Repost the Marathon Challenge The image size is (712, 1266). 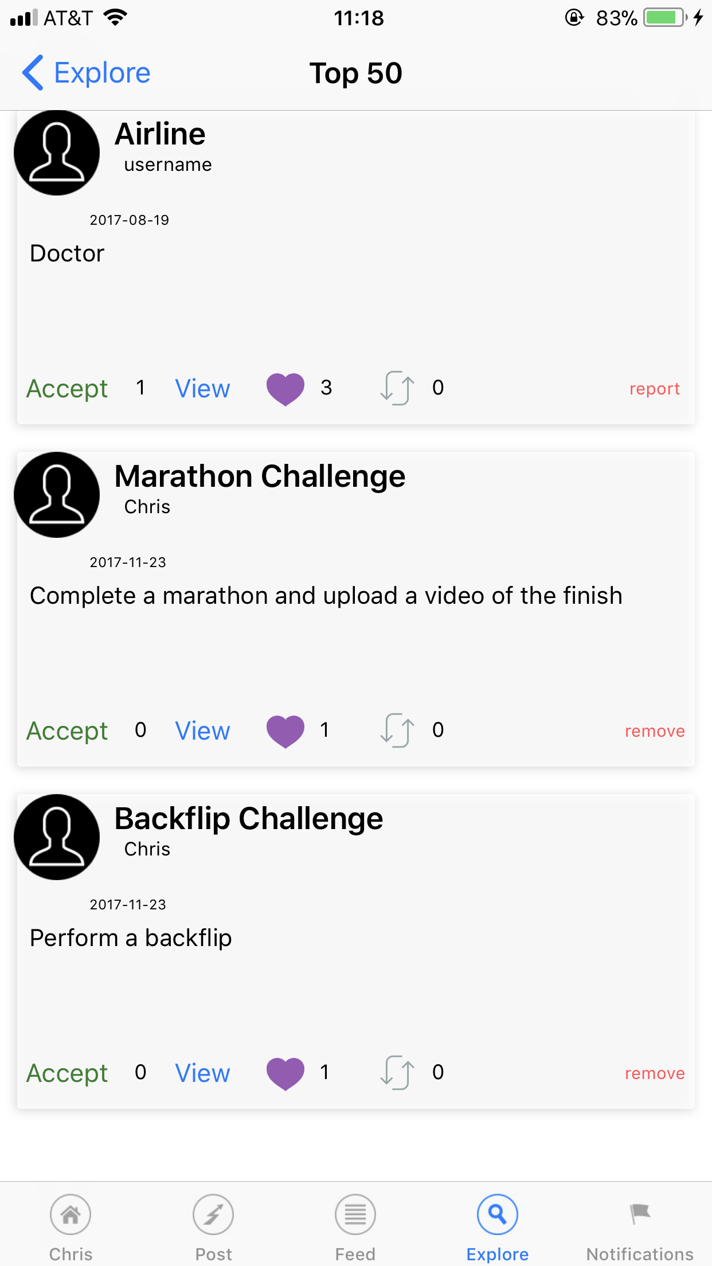(397, 730)
